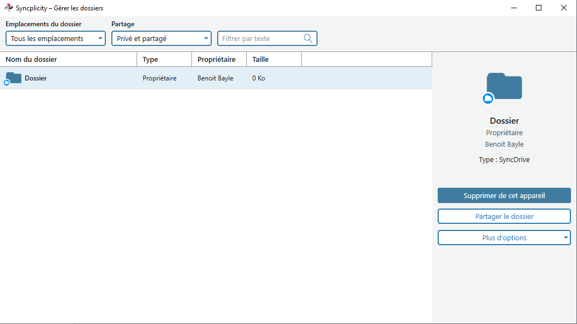Select the Dossier folder name in list
The image size is (577, 324).
(36, 78)
